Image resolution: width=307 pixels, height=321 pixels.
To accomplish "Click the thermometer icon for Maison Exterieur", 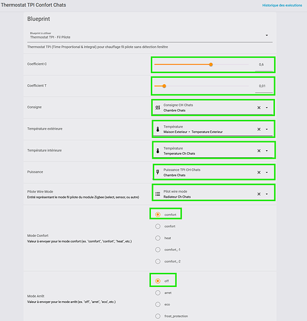I will (158, 129).
